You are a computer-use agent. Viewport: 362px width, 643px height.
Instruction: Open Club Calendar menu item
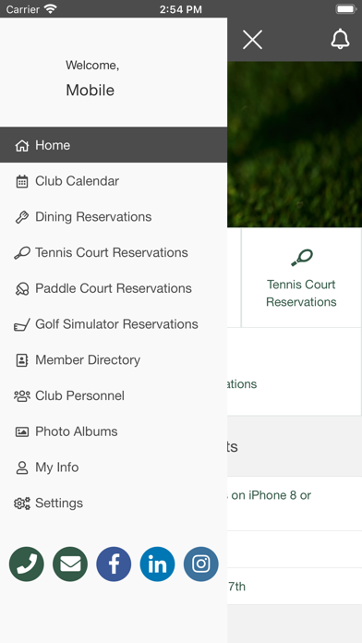coord(114,181)
